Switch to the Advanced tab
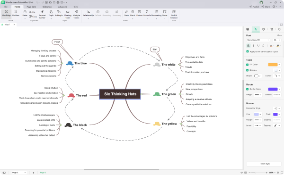Image resolution: width=284 pixels, height=175 pixels. [x=62, y=7]
